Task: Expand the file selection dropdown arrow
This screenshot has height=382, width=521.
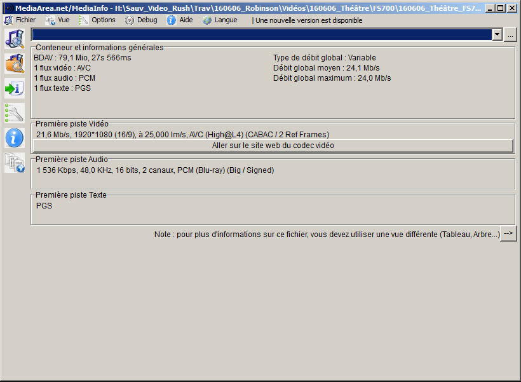Action: (x=497, y=34)
